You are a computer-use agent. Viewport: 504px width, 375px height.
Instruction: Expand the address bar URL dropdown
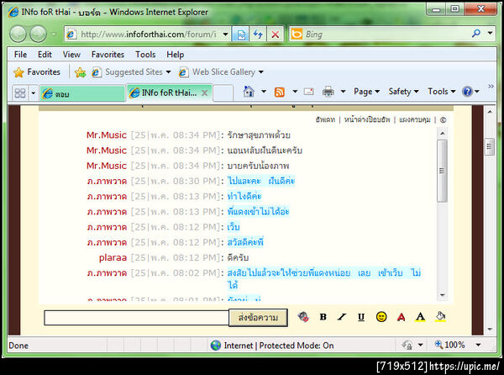[226, 34]
